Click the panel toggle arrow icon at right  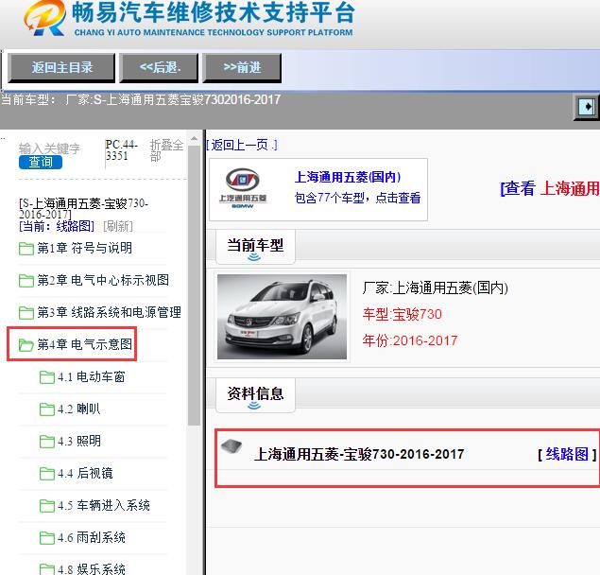click(x=587, y=107)
